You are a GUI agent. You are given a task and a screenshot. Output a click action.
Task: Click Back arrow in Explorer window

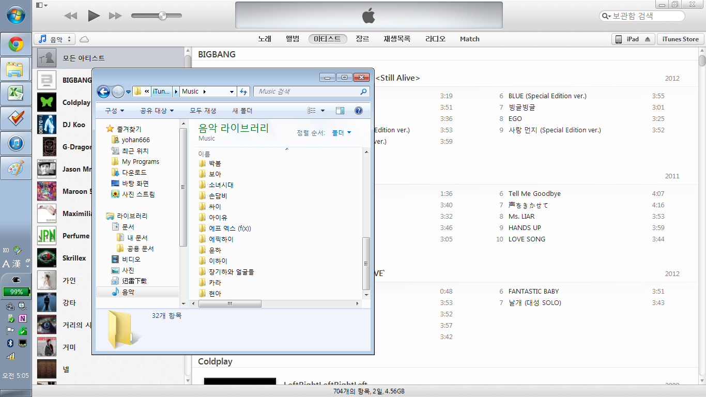103,91
